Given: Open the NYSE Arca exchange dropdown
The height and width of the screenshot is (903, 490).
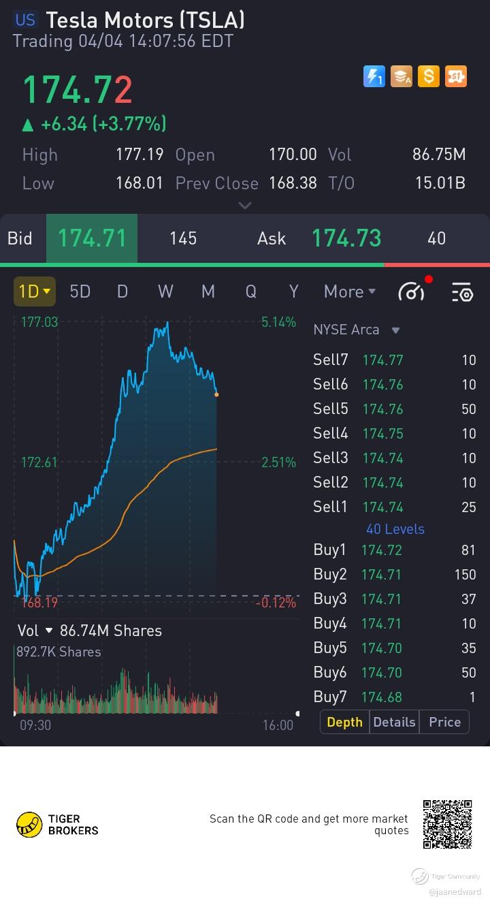Looking at the screenshot, I should coord(356,330).
